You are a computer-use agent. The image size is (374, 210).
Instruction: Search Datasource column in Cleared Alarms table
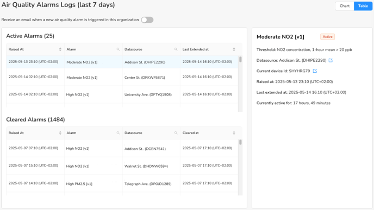pyautogui.click(x=176, y=133)
